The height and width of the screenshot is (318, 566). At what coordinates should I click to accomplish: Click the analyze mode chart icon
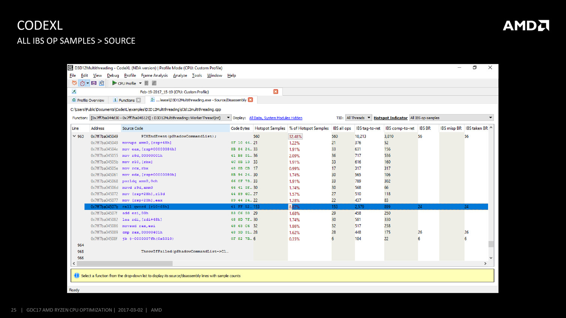pos(102,83)
